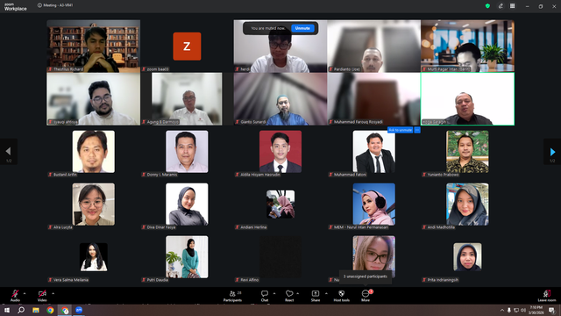The height and width of the screenshot is (316, 561).
Task: Select Aldila Hisyam Hasrudin profile picture
Action: point(280,152)
